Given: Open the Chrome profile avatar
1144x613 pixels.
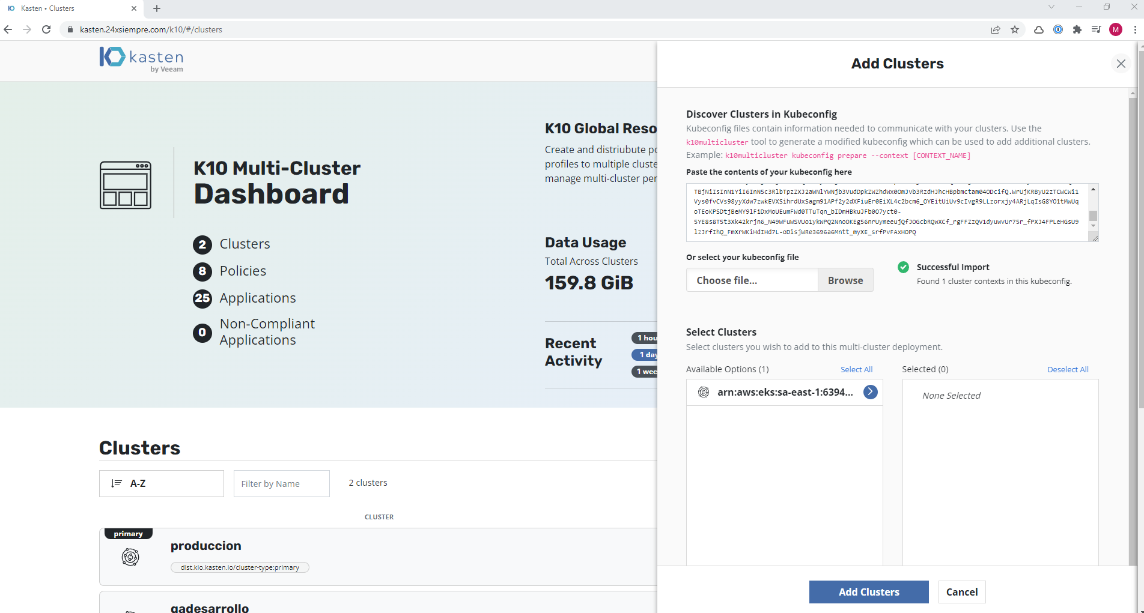Looking at the screenshot, I should pyautogui.click(x=1116, y=29).
